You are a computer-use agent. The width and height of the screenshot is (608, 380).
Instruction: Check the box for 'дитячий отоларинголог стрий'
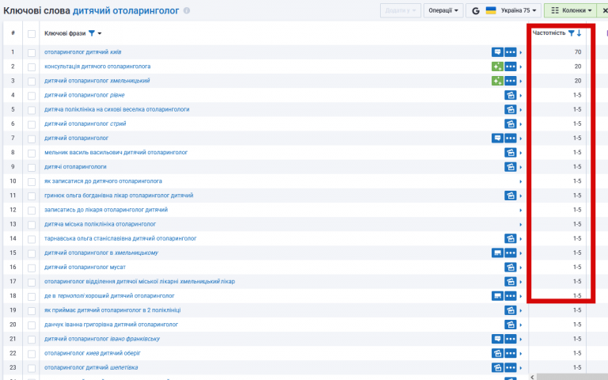pyautogui.click(x=32, y=124)
